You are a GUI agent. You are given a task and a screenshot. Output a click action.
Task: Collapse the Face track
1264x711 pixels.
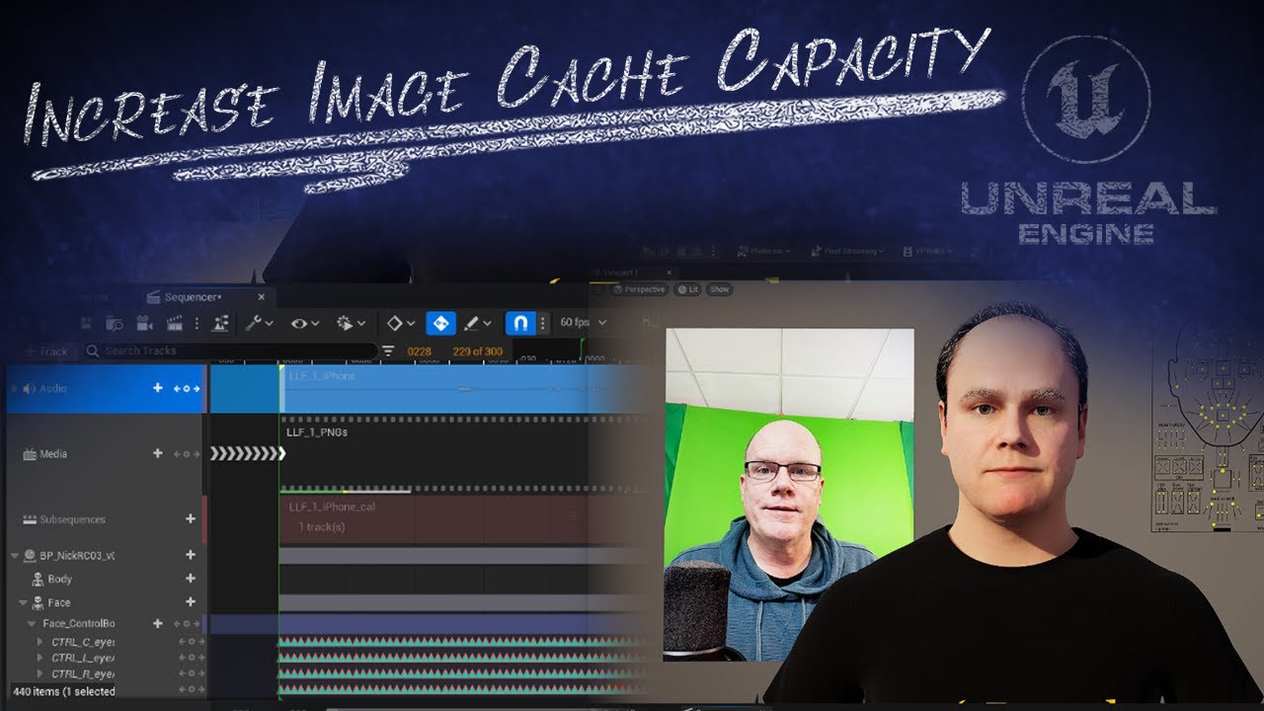coord(23,602)
